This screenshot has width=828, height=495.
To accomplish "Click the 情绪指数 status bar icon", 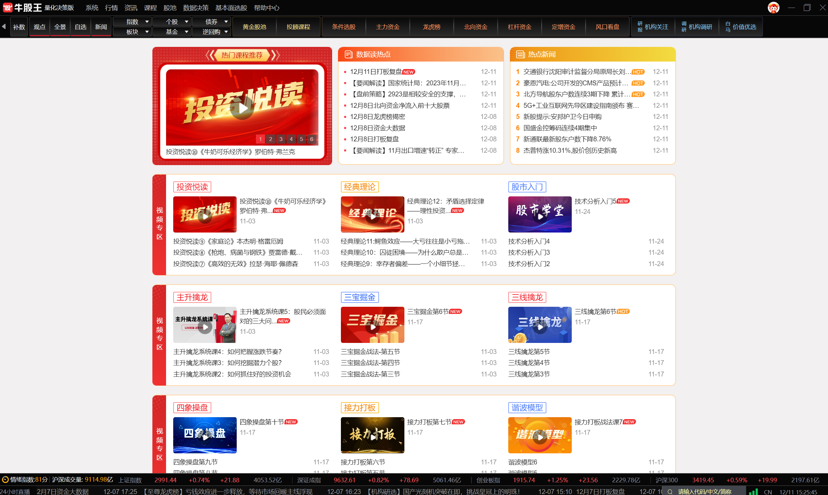I will tap(5, 480).
